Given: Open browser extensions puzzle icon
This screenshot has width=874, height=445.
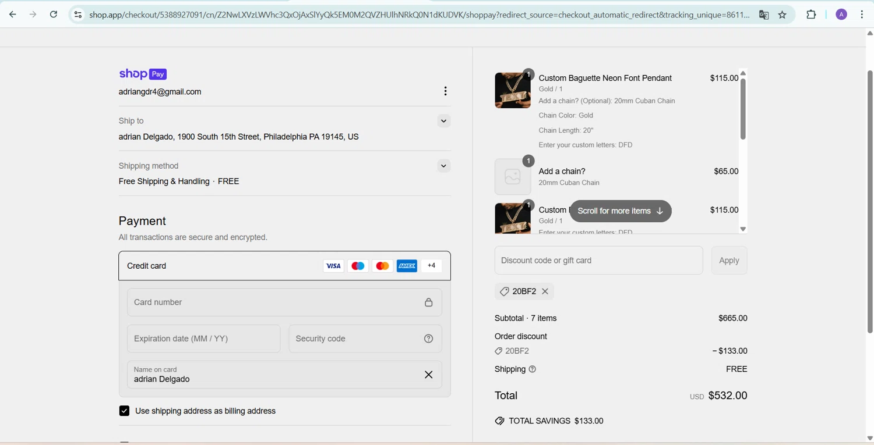Looking at the screenshot, I should point(811,15).
